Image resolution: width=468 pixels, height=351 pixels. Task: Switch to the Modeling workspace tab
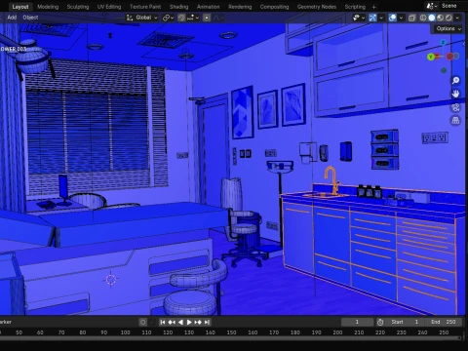click(48, 7)
